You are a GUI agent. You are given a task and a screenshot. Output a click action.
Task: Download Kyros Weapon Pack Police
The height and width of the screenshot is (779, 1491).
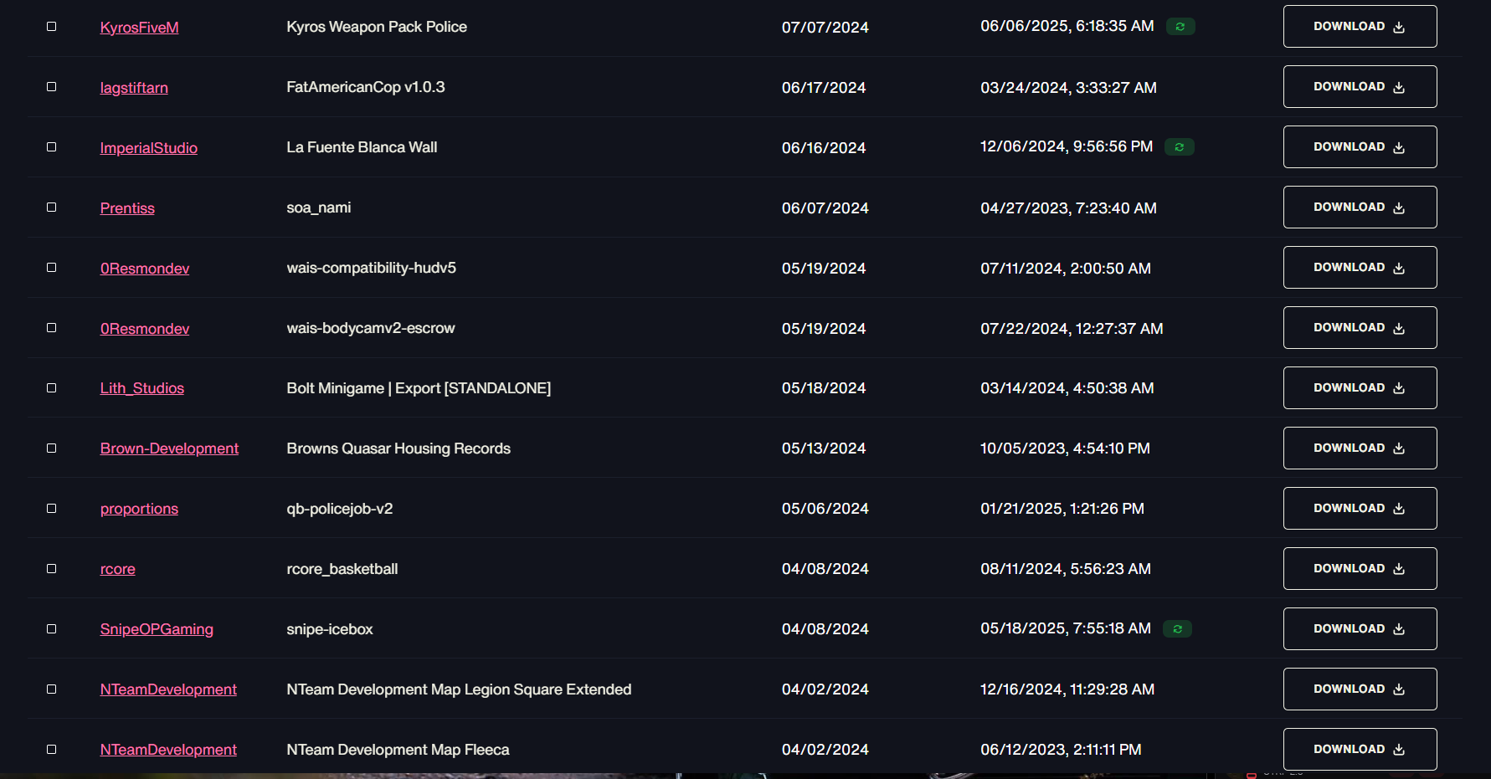point(1360,27)
